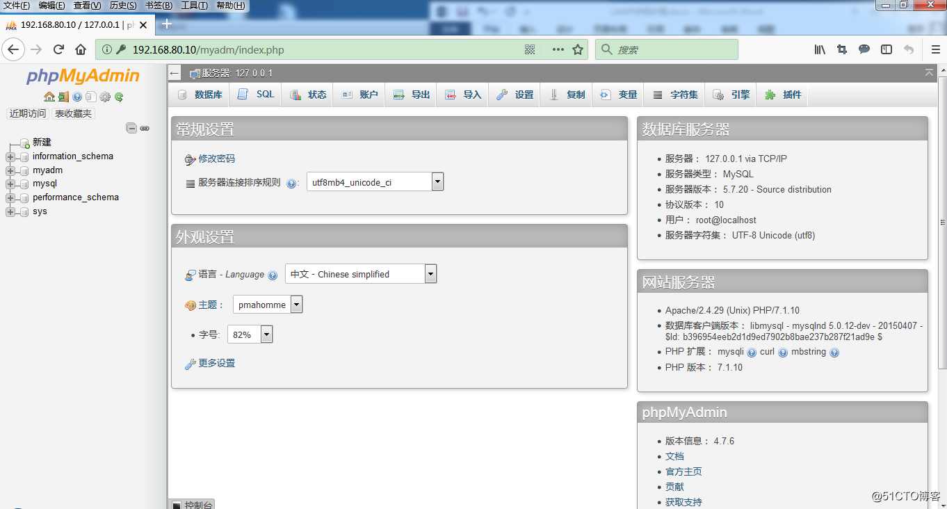The height and width of the screenshot is (509, 947).
Task: Open the 复制 tab
Action: pos(567,95)
